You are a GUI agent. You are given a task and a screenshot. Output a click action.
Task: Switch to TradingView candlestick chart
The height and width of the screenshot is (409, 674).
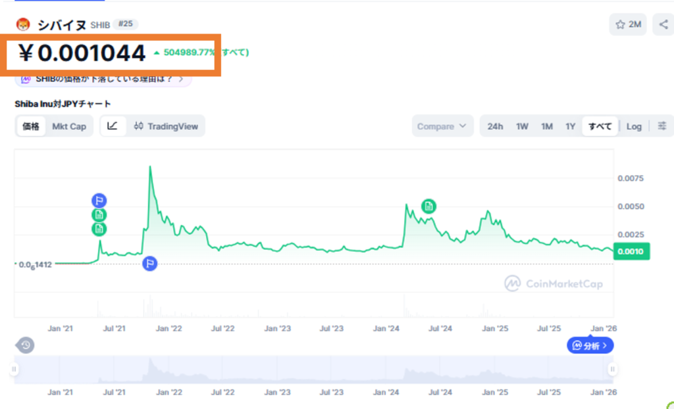click(166, 126)
